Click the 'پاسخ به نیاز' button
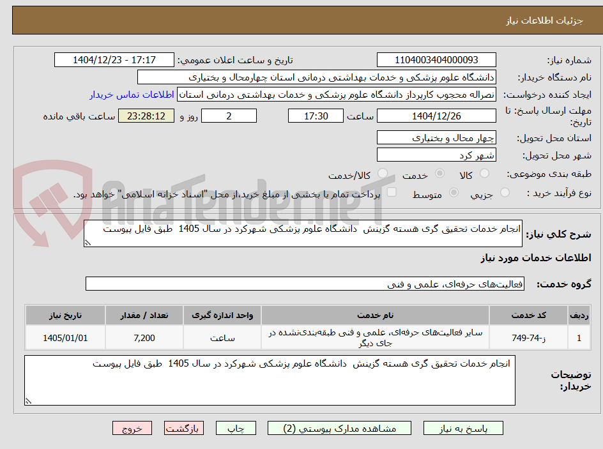Screen dimensions: 603x449 tap(463, 428)
